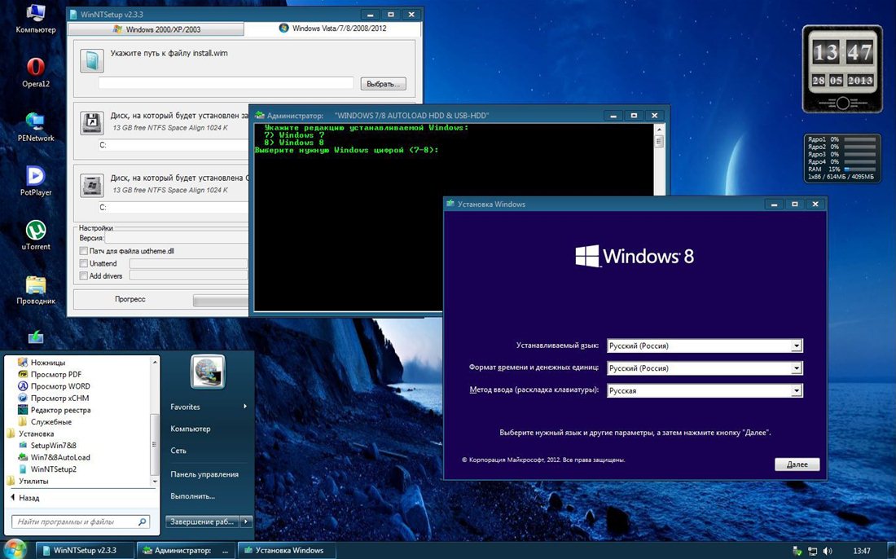
Task: Click the install.wim path input field
Action: [x=226, y=83]
